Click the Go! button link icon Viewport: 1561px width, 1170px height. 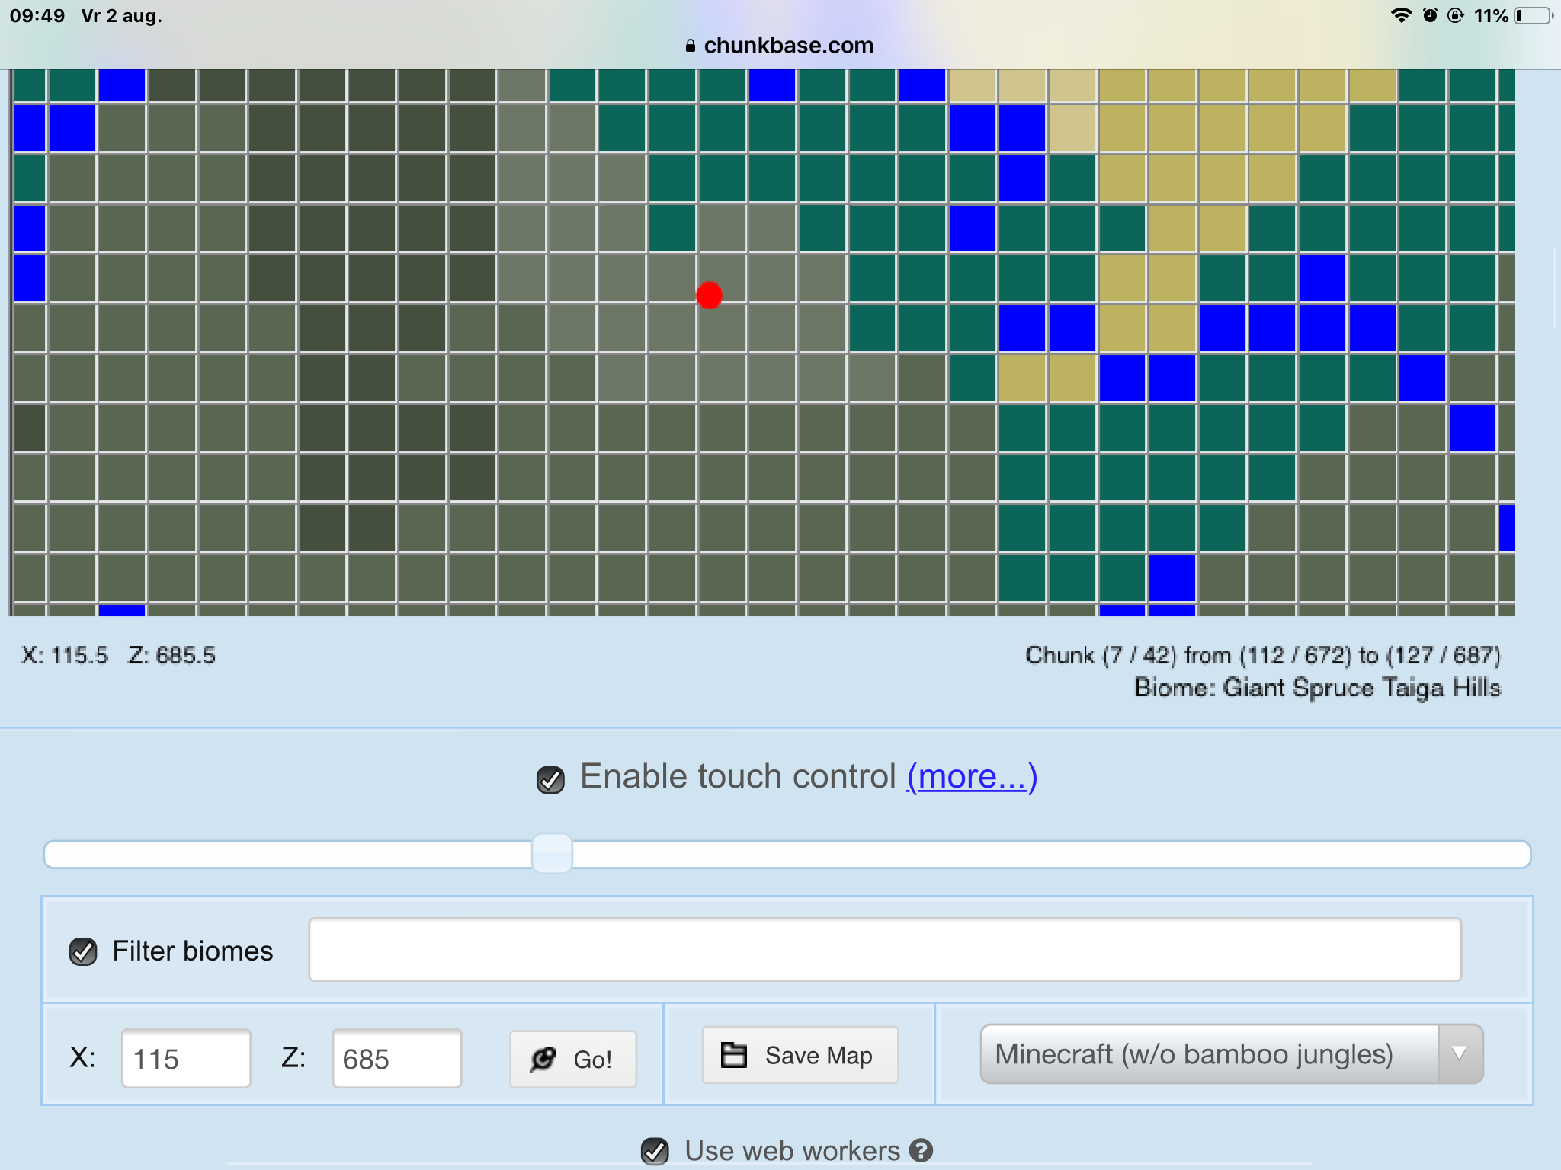543,1059
